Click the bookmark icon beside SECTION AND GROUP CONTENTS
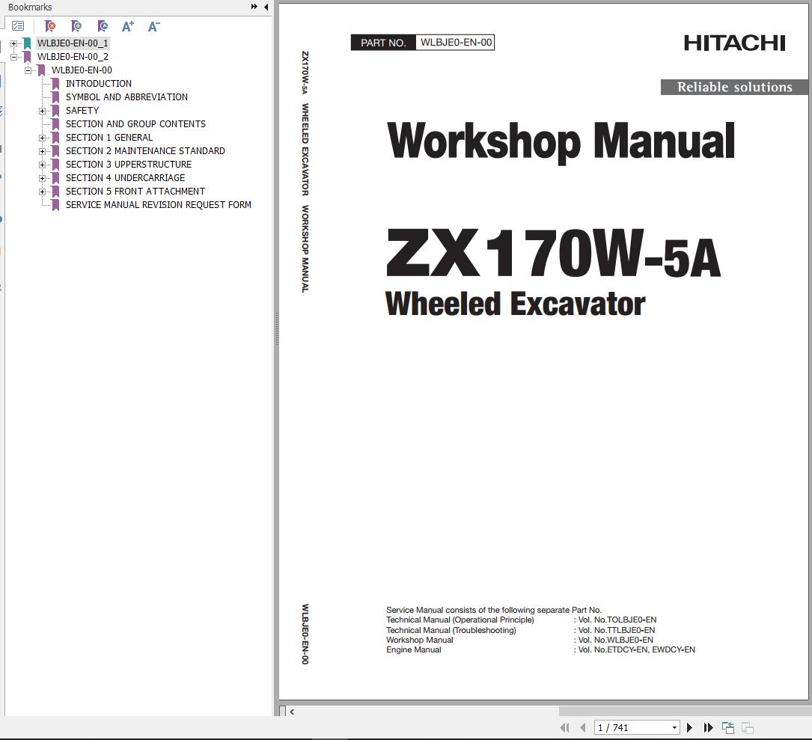 click(55, 124)
